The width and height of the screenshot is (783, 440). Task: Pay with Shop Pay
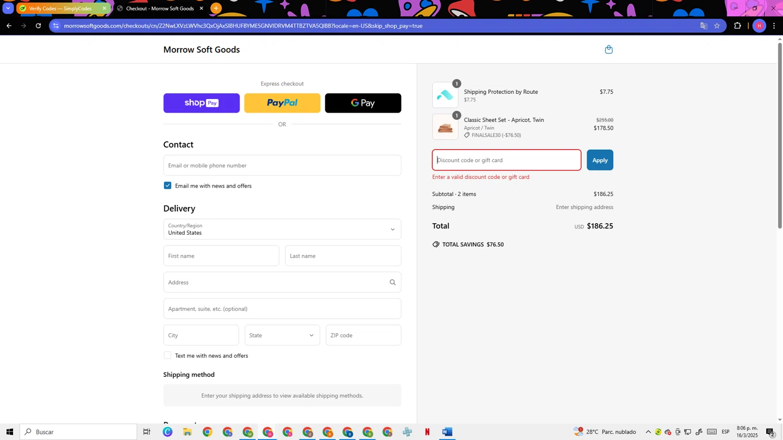(201, 103)
